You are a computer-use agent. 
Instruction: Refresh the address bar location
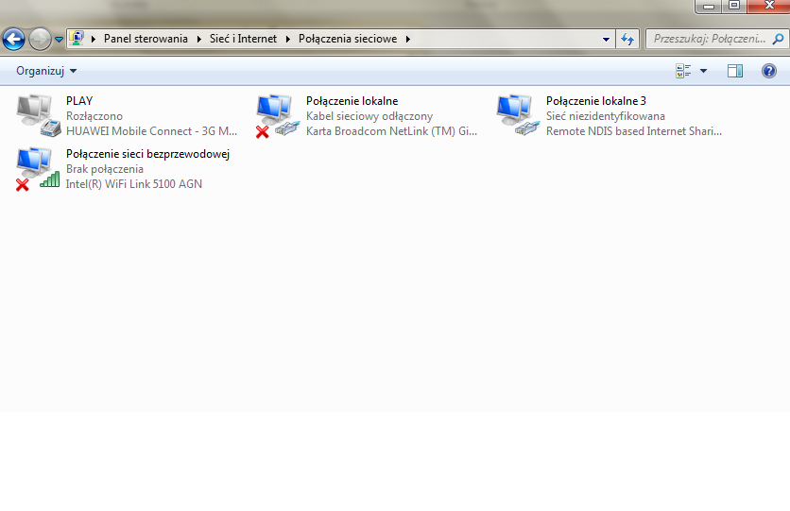[628, 40]
